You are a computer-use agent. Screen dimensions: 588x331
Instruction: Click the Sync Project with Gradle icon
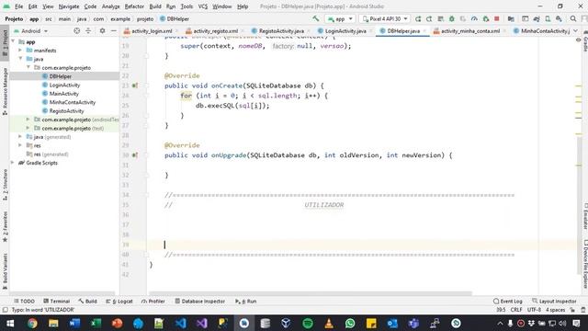[537, 18]
